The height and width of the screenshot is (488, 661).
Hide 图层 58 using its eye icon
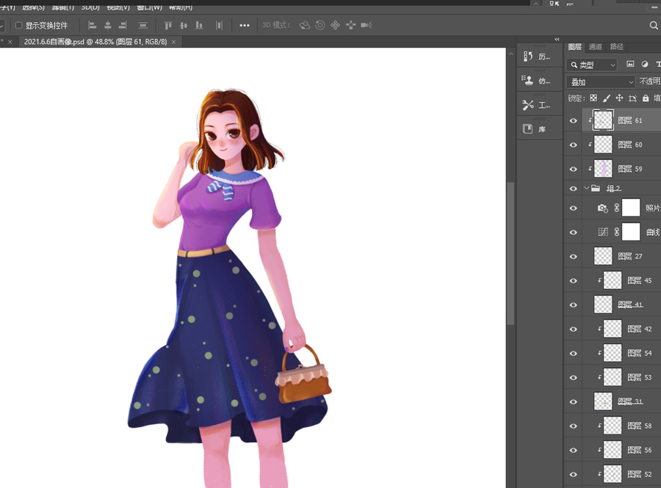(574, 426)
